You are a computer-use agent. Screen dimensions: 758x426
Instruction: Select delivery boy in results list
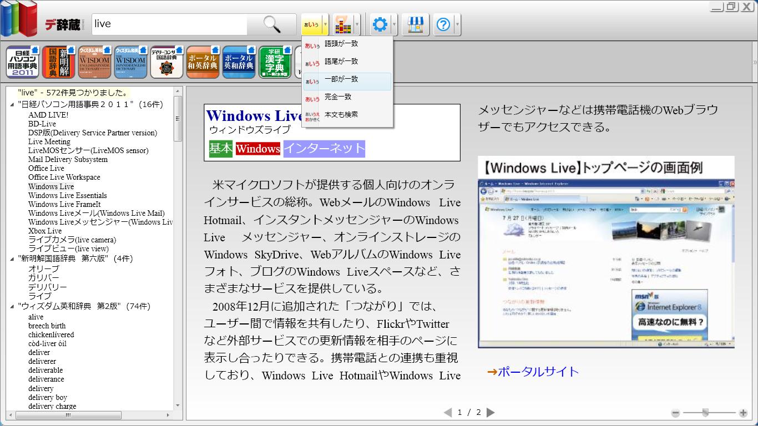(48, 397)
